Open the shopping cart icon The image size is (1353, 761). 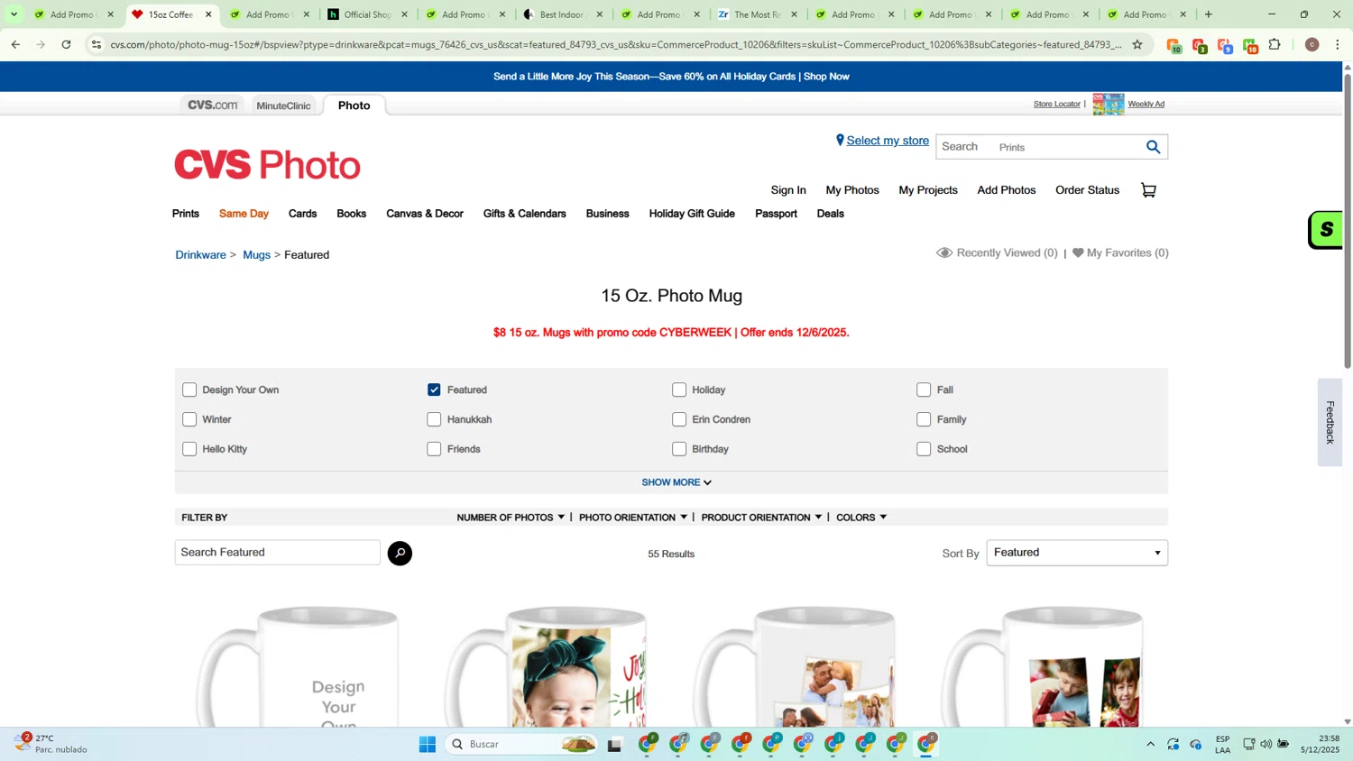(1148, 190)
